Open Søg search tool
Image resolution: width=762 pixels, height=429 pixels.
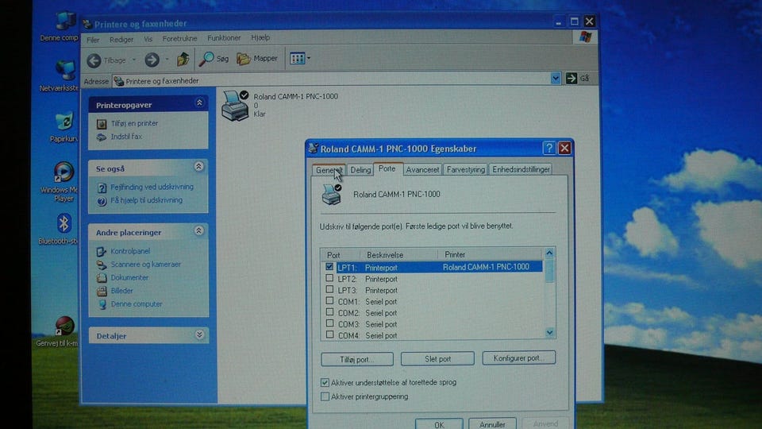coord(214,59)
